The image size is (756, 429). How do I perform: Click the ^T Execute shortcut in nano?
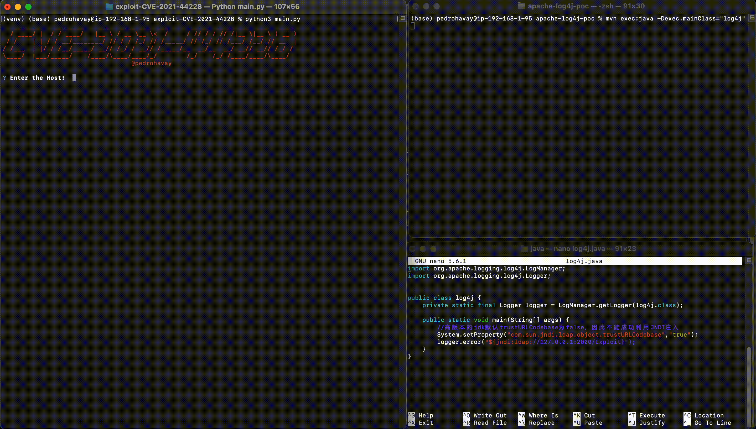647,415
